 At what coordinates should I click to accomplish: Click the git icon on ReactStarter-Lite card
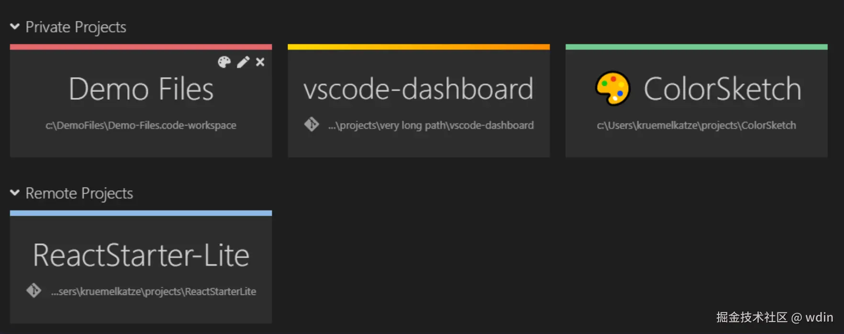point(33,291)
